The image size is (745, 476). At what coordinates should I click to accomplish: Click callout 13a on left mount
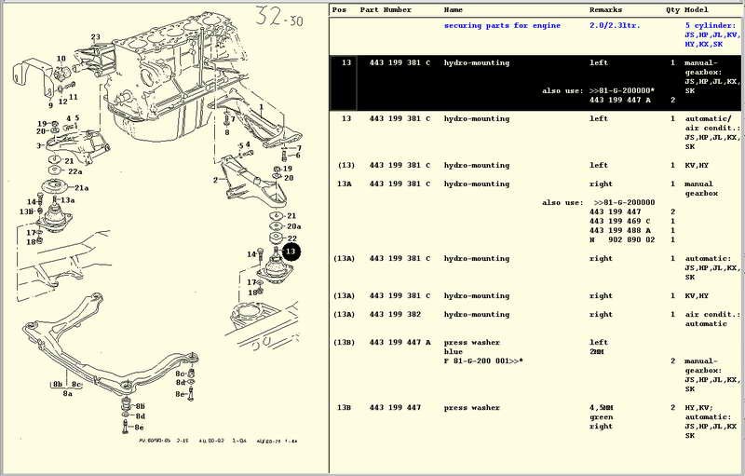[68, 200]
